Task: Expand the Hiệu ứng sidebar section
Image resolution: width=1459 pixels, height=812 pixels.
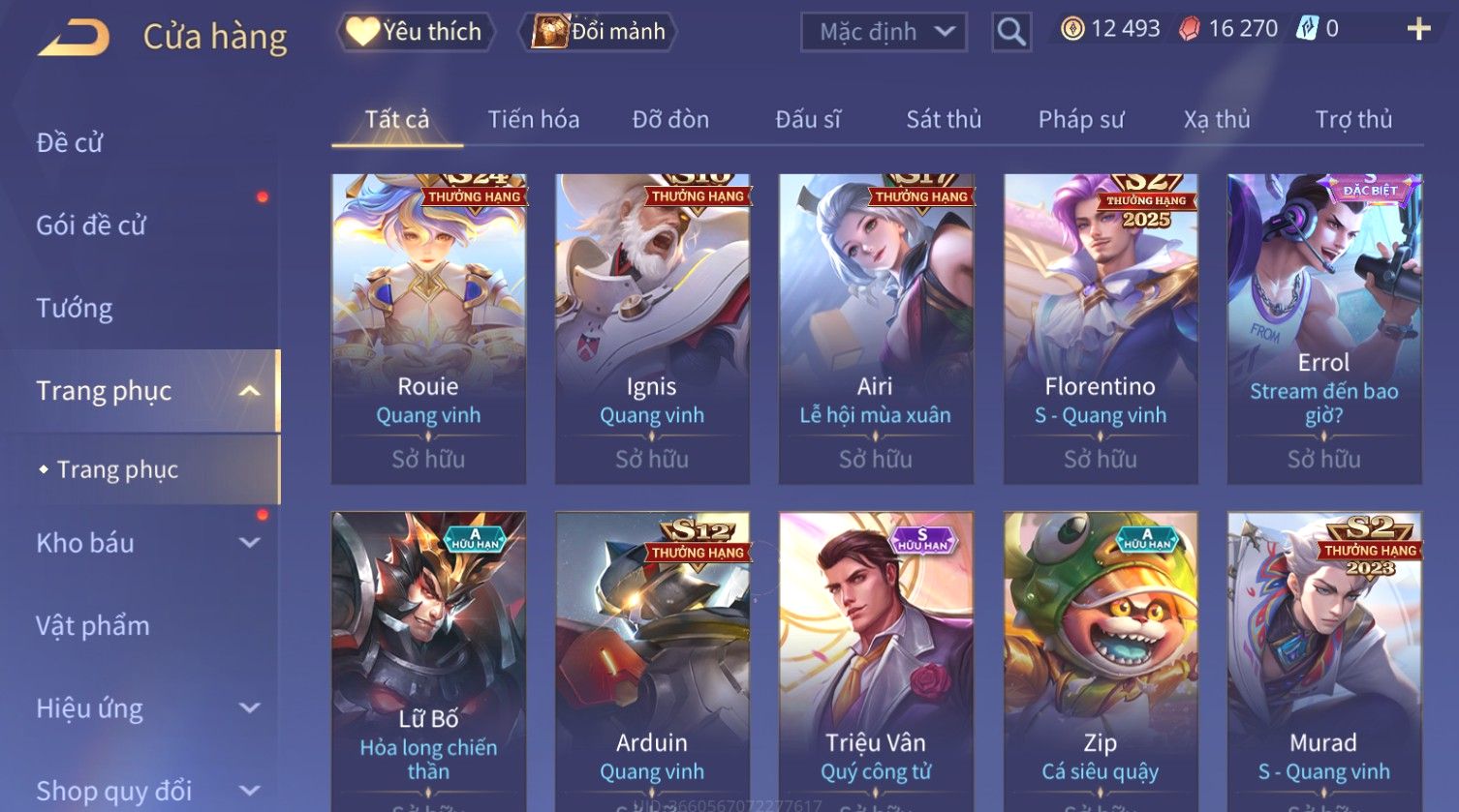Action: pyautogui.click(x=250, y=708)
